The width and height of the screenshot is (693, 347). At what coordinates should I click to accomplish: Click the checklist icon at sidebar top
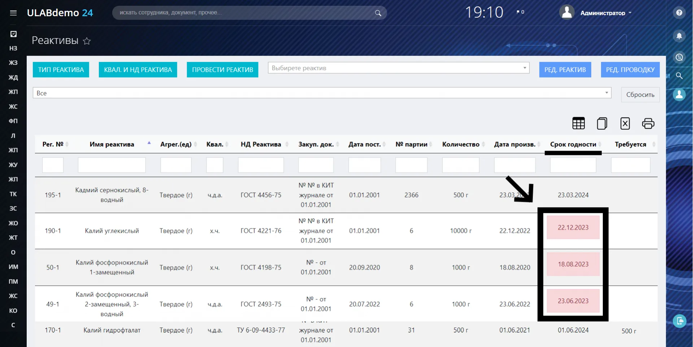[x=13, y=34]
